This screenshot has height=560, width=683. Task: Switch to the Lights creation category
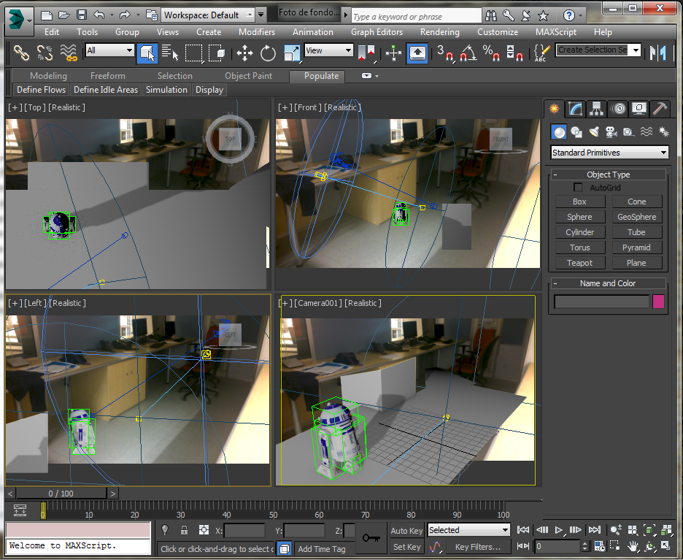tap(593, 131)
